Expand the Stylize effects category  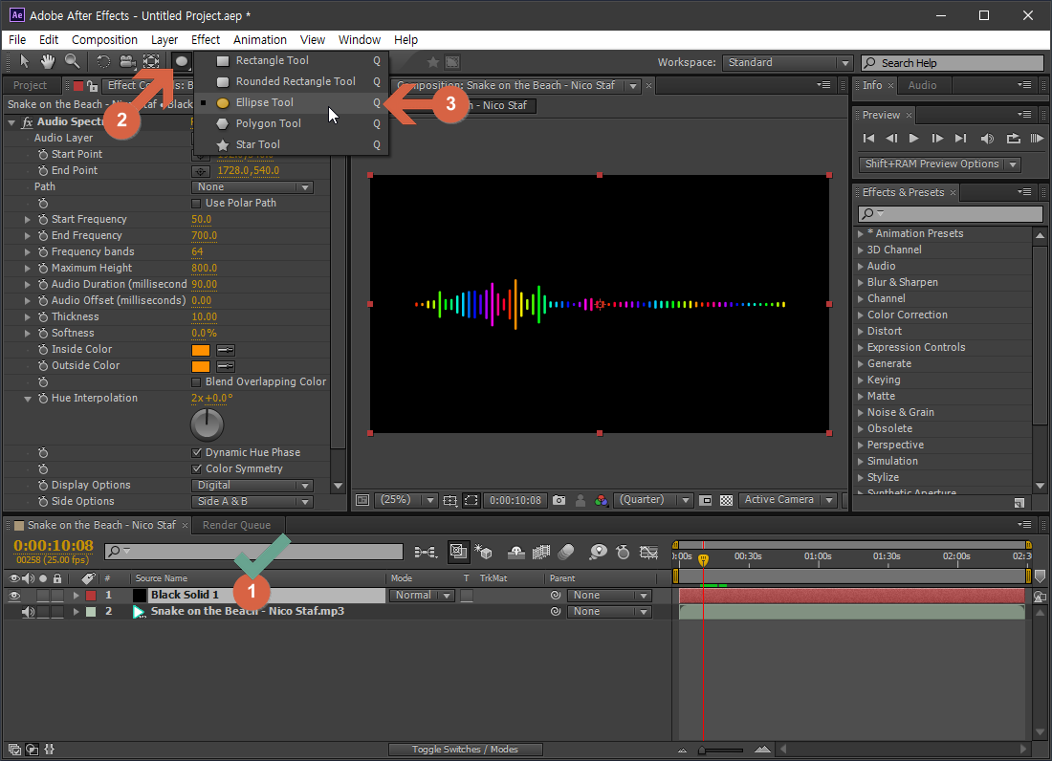(861, 477)
